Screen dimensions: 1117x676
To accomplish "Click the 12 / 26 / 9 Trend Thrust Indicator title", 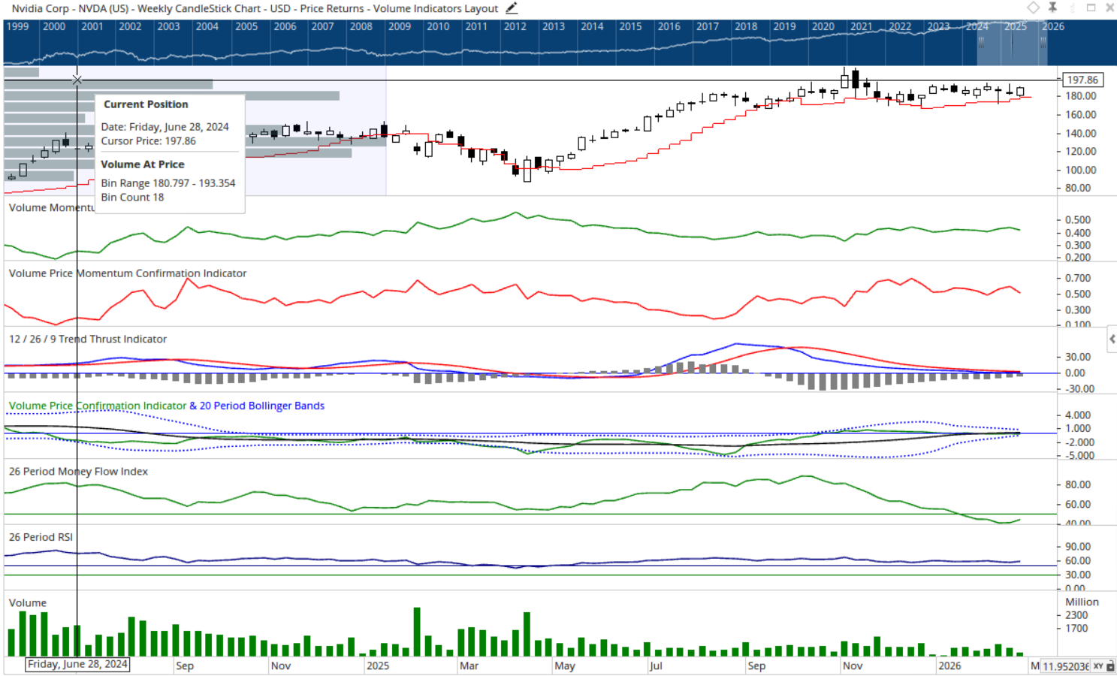I will [x=88, y=340].
